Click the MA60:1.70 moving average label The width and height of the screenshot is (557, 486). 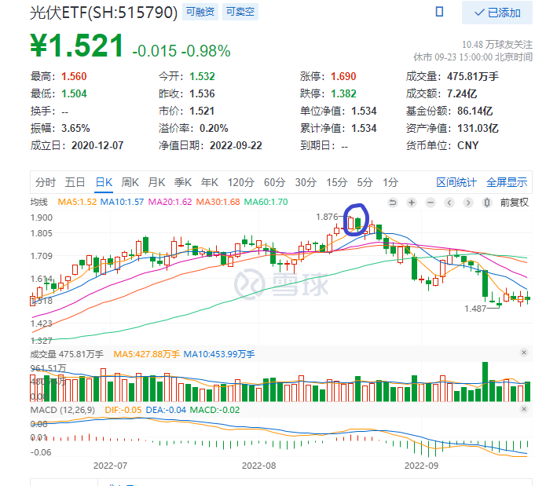(x=266, y=202)
